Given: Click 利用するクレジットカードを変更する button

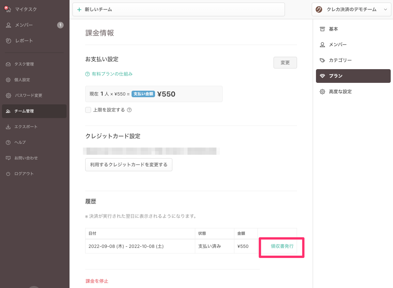Looking at the screenshot, I should [129, 165].
